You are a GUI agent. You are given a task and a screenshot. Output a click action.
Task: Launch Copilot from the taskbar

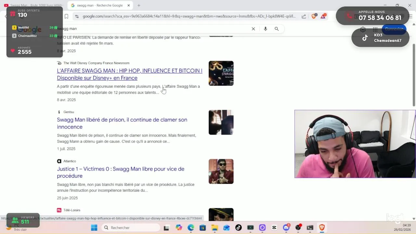click(x=179, y=227)
